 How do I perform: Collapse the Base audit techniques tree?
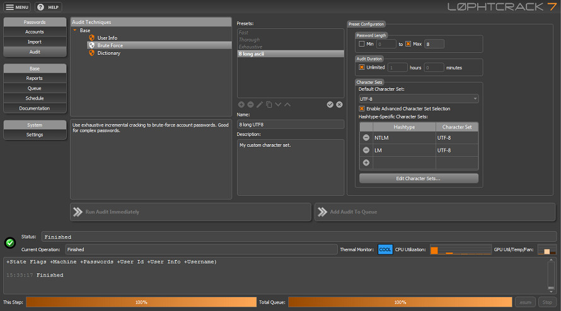[x=76, y=30]
